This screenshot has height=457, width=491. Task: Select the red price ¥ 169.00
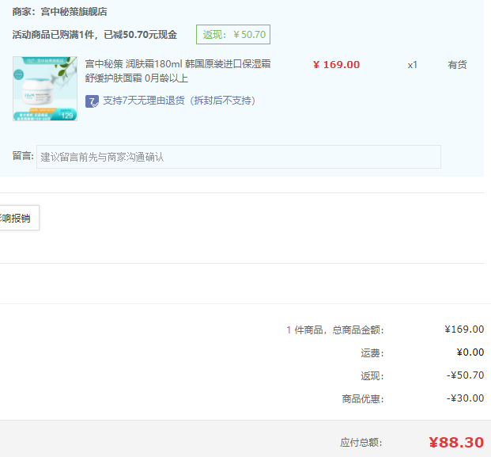[x=337, y=65]
